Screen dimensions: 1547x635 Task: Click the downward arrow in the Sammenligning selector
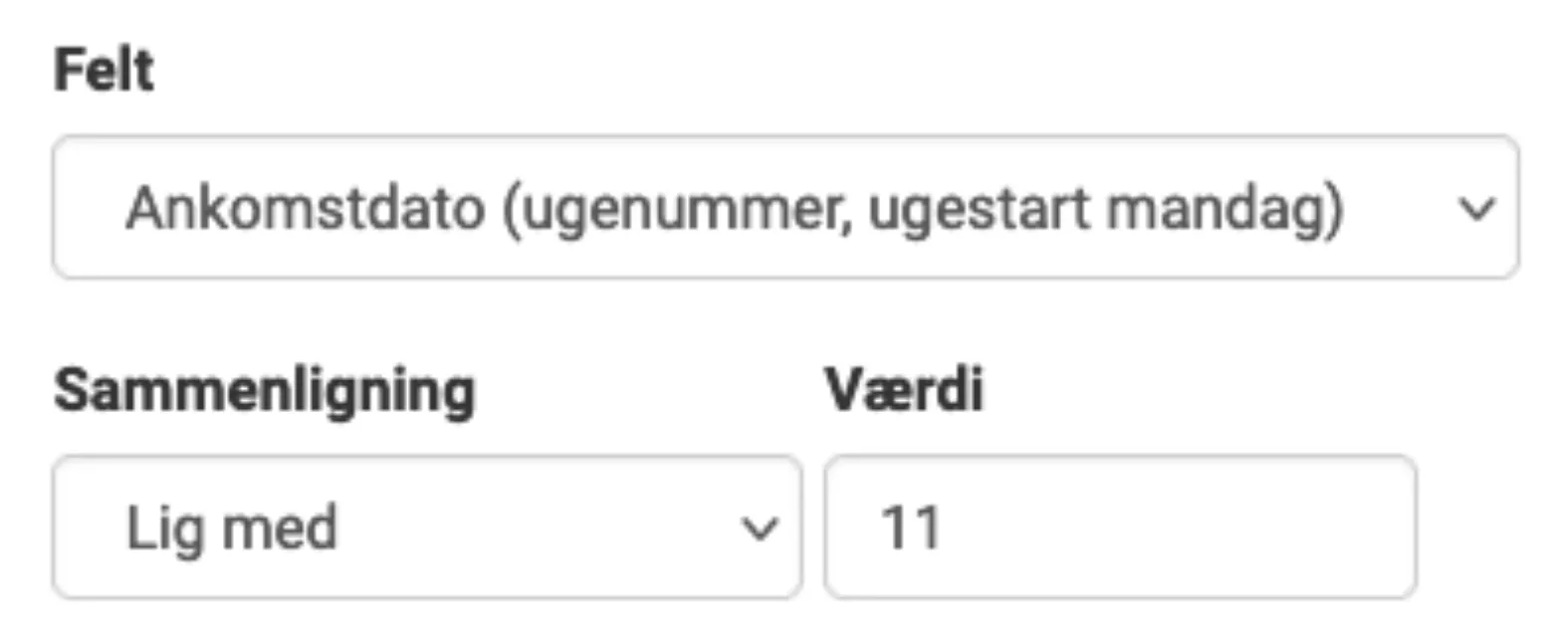[x=761, y=527]
